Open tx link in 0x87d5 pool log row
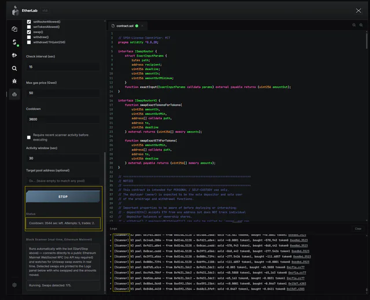This screenshot has height=300, width=370. point(295,267)
